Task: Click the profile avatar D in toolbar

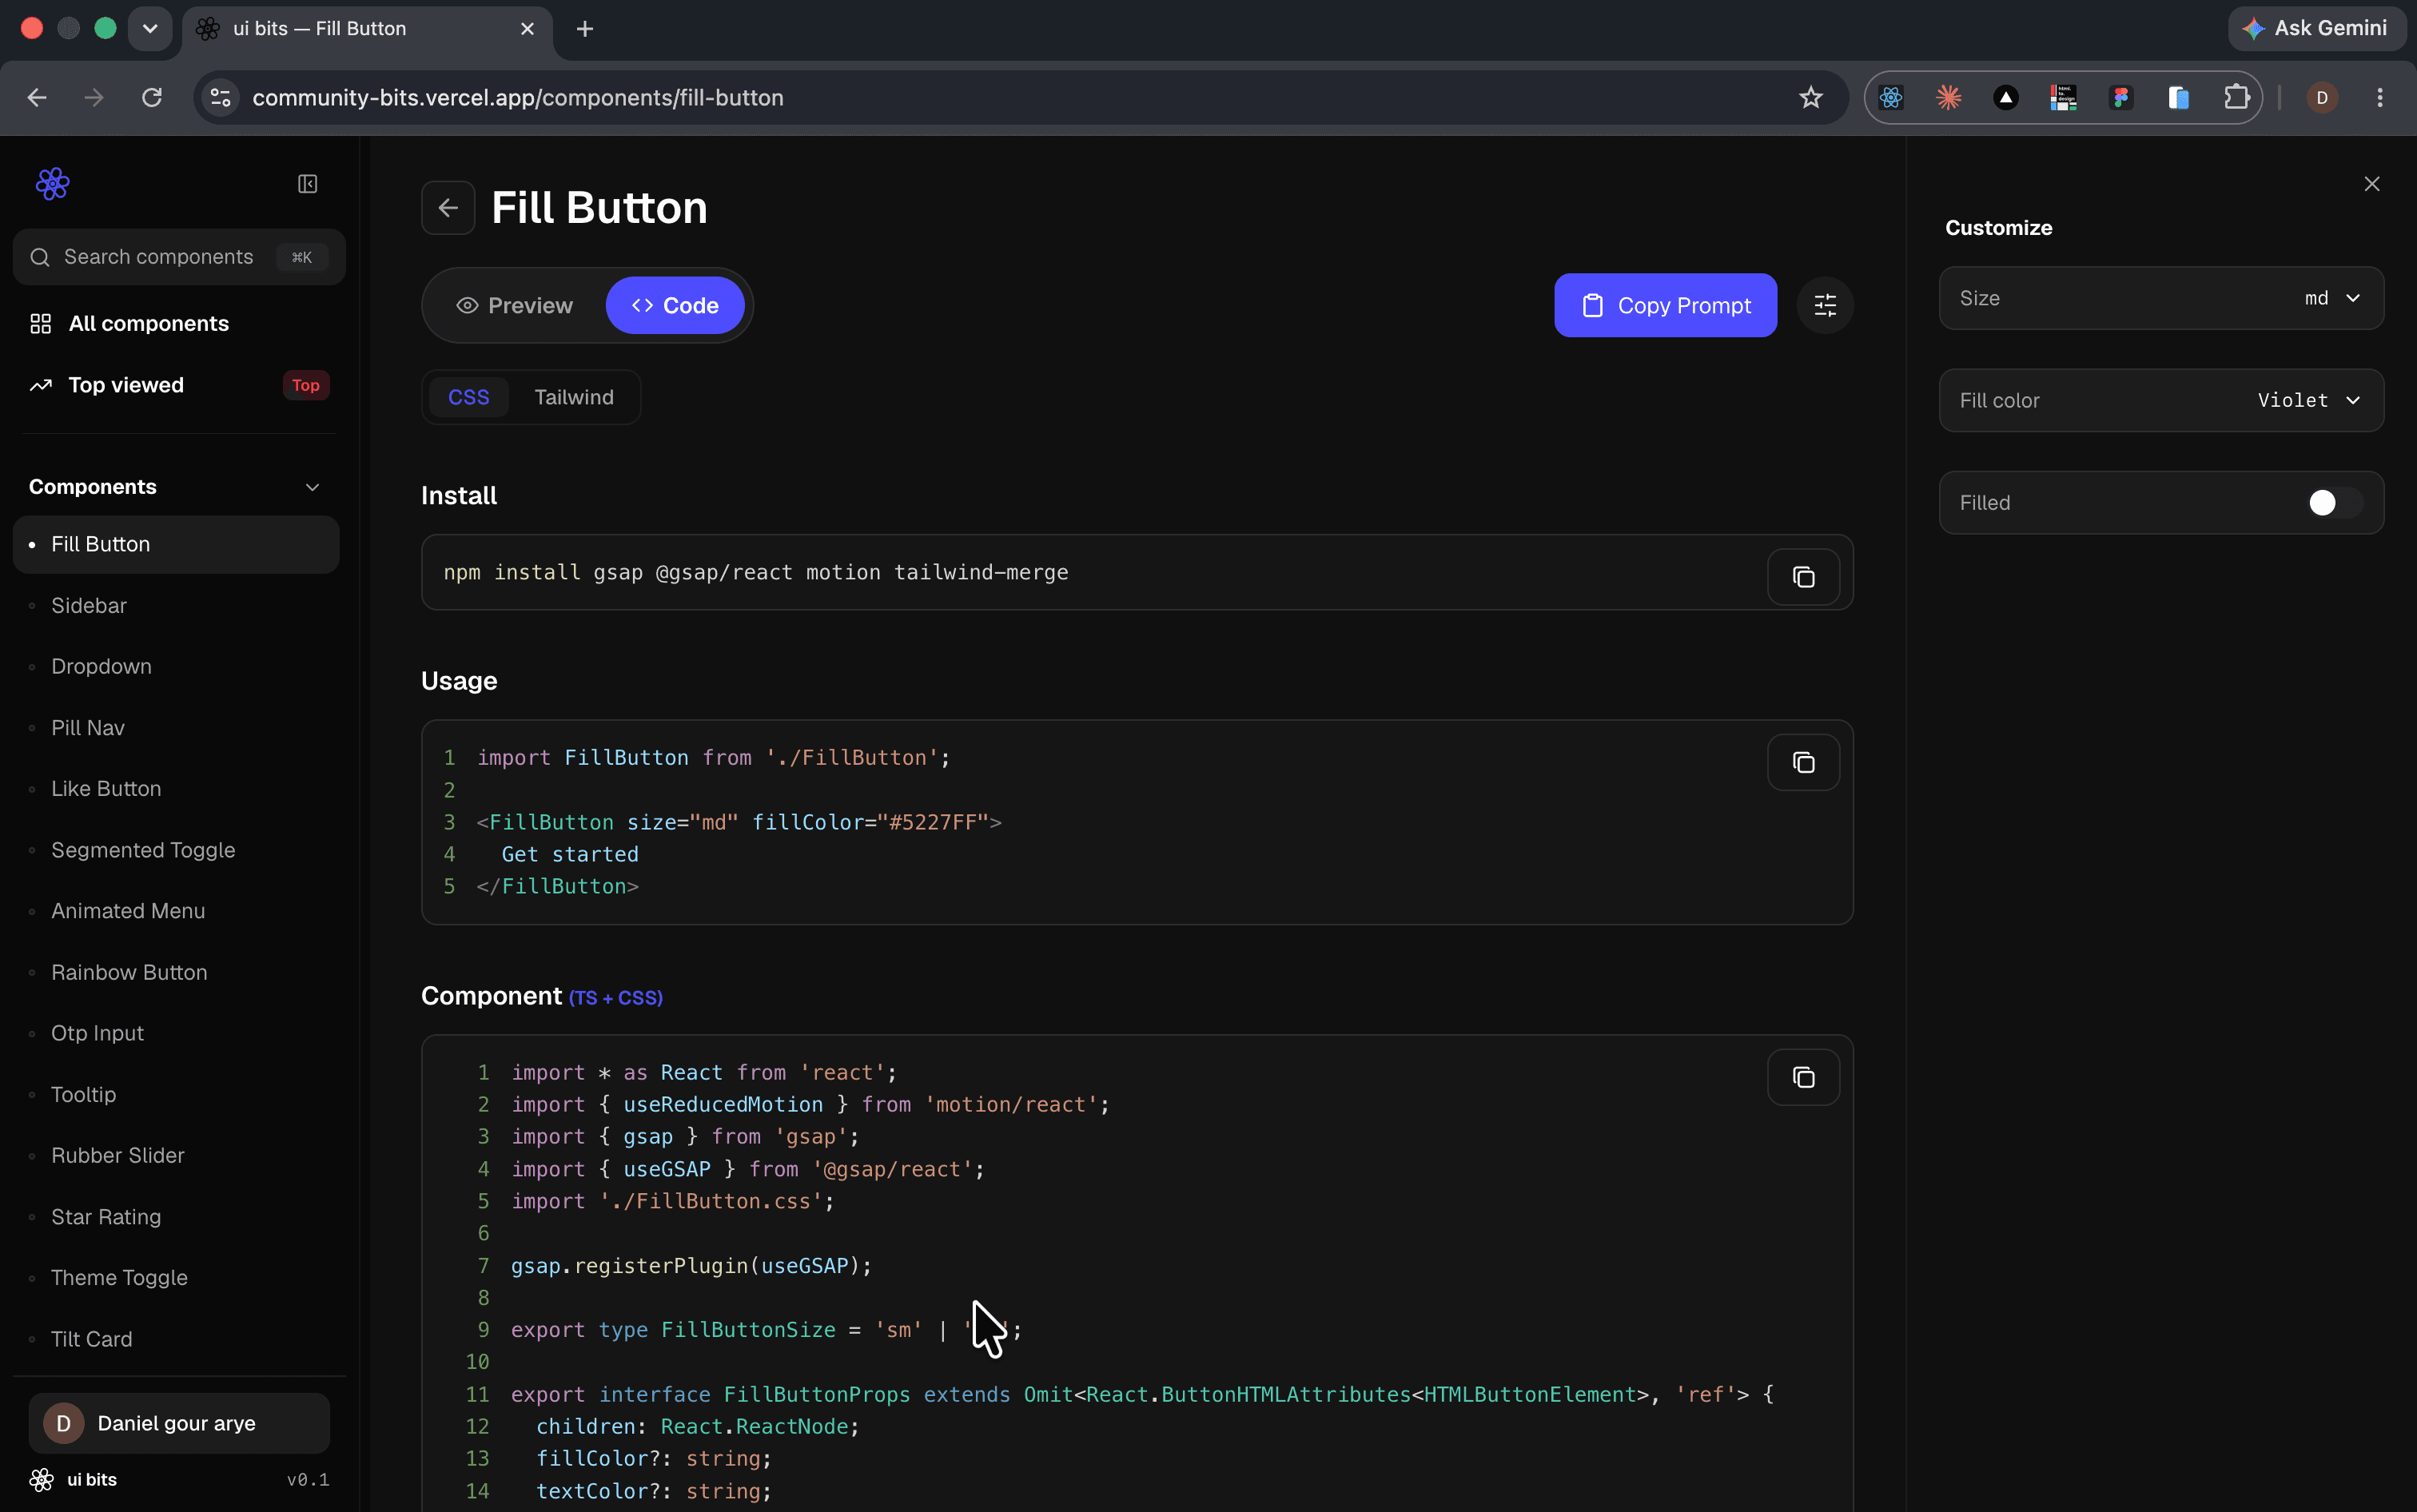Action: [x=2322, y=98]
